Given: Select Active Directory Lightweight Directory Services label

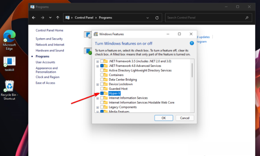Looking at the screenshot, I should tap(140, 70).
